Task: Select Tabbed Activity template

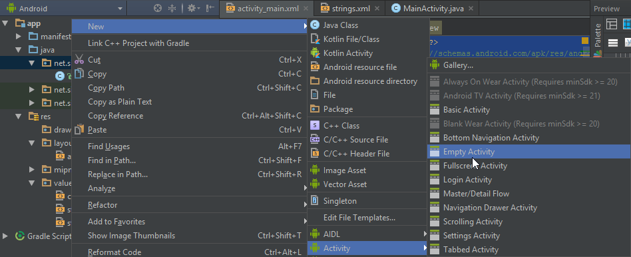Action: tap(528, 250)
